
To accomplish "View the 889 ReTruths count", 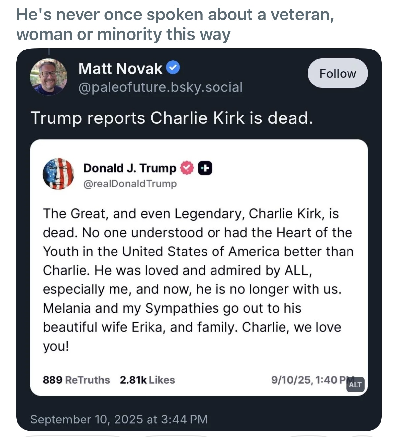I will point(76,380).
